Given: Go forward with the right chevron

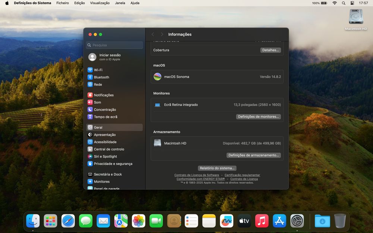Looking at the screenshot, I should click(x=162, y=34).
